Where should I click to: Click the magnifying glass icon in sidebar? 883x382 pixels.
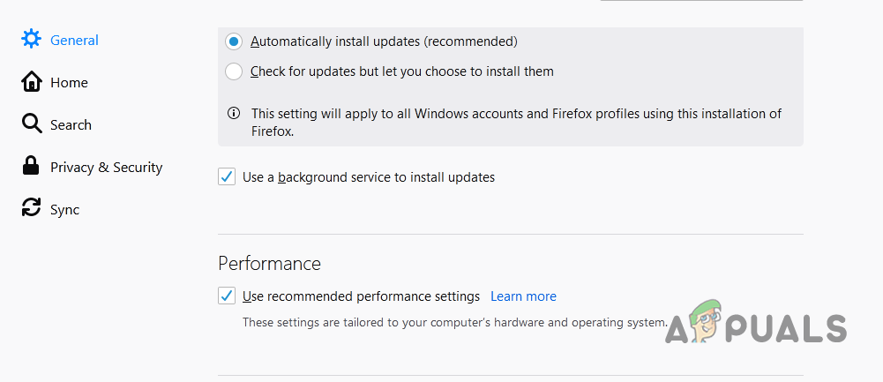coord(32,124)
